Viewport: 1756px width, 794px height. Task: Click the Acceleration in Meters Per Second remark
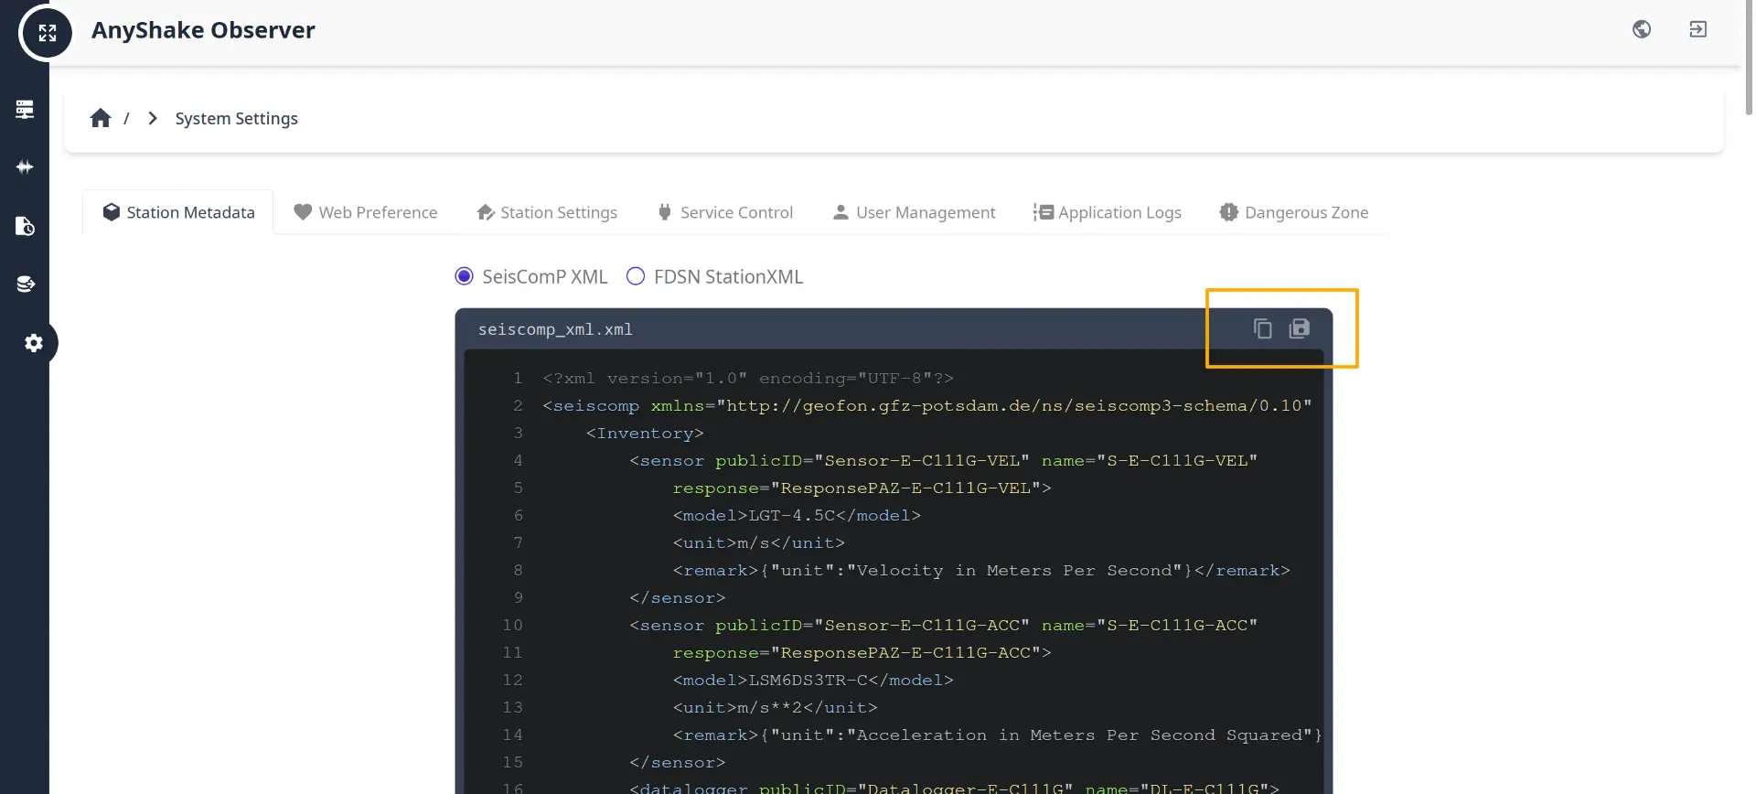click(x=998, y=735)
